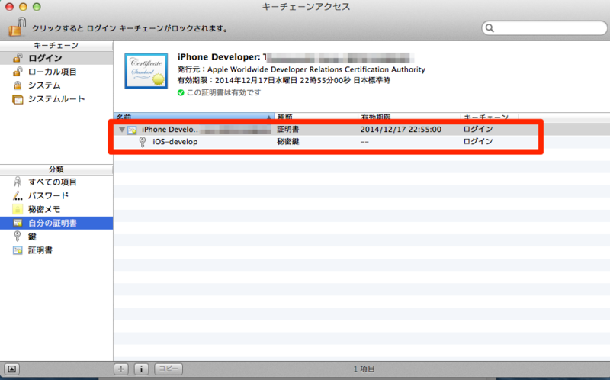
Task: Click the certificate icon beside 自分の証明書
Action: [x=18, y=223]
